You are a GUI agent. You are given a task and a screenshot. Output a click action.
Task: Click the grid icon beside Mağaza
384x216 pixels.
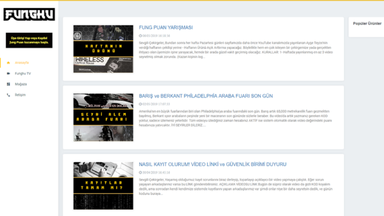(x=8, y=84)
